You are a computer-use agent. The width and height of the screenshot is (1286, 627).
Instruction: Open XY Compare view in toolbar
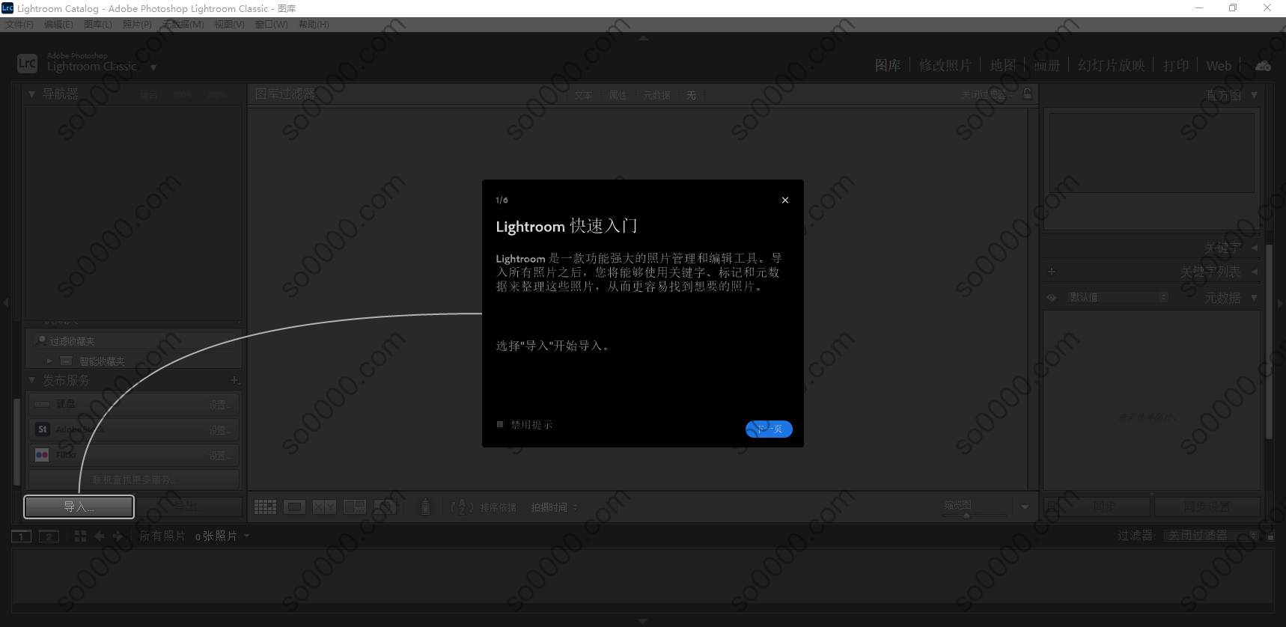click(324, 507)
